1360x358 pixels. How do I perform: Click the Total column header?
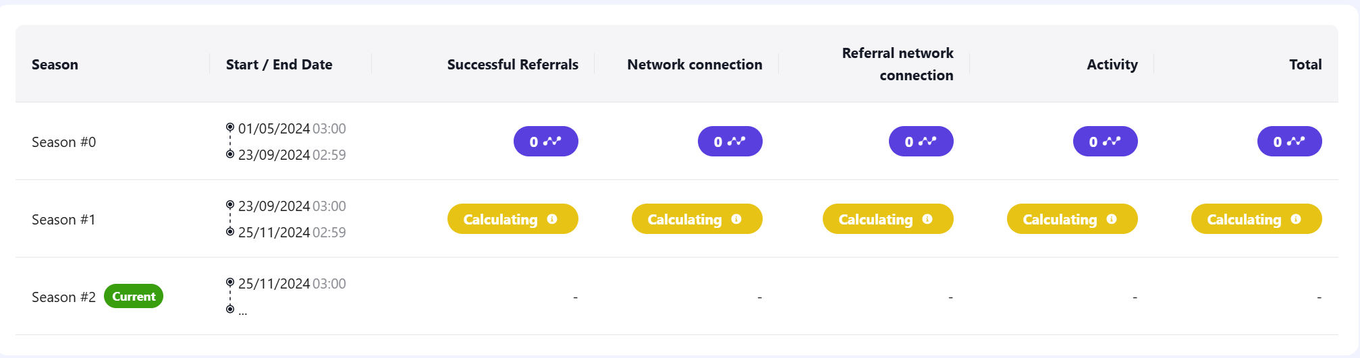pos(1305,65)
